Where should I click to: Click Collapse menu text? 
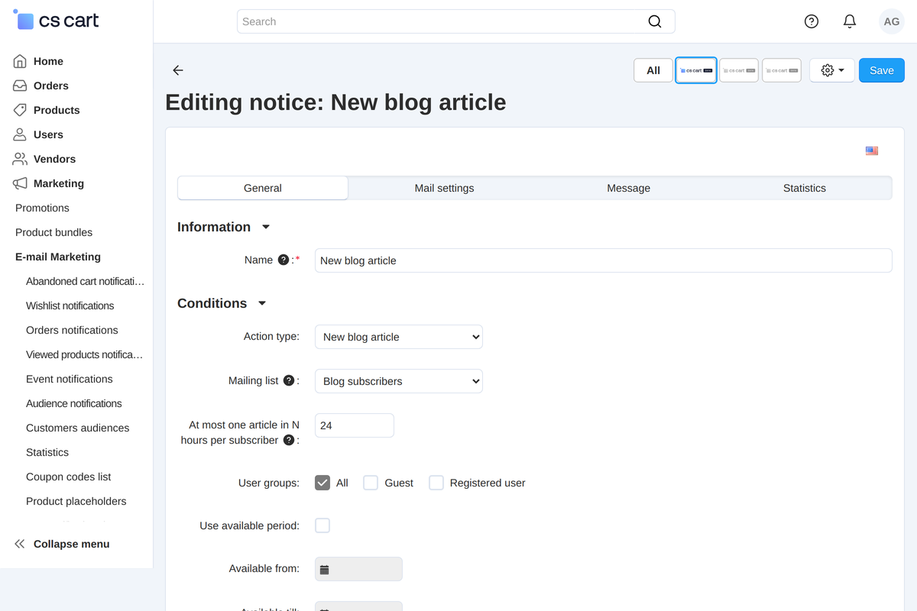(x=71, y=544)
